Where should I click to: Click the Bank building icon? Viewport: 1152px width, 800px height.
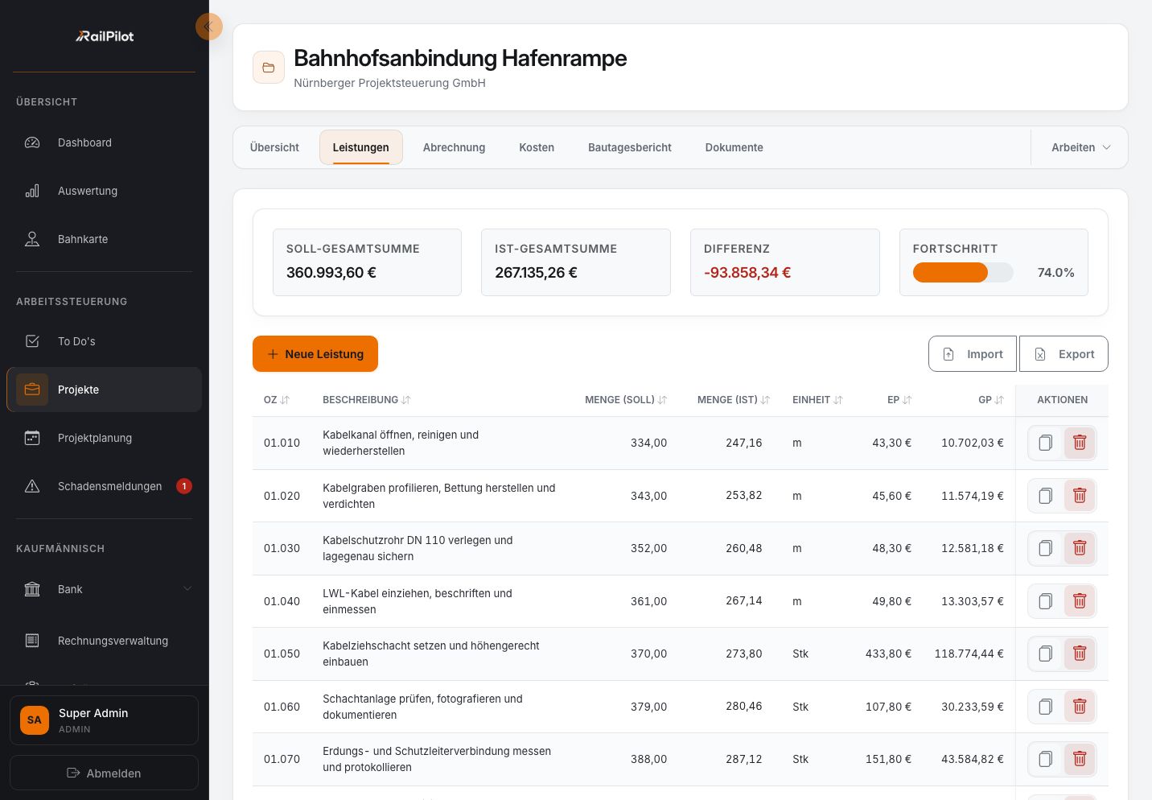point(32,589)
